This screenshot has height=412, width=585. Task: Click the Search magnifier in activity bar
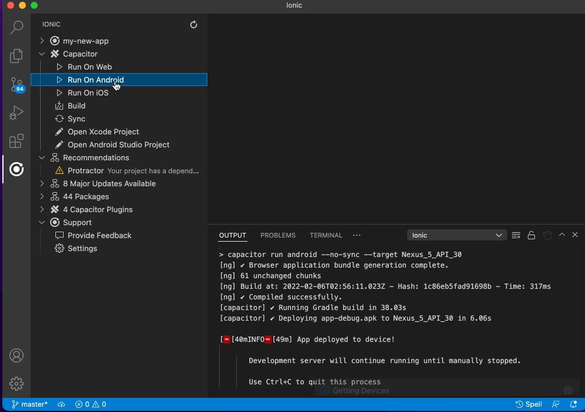click(16, 27)
